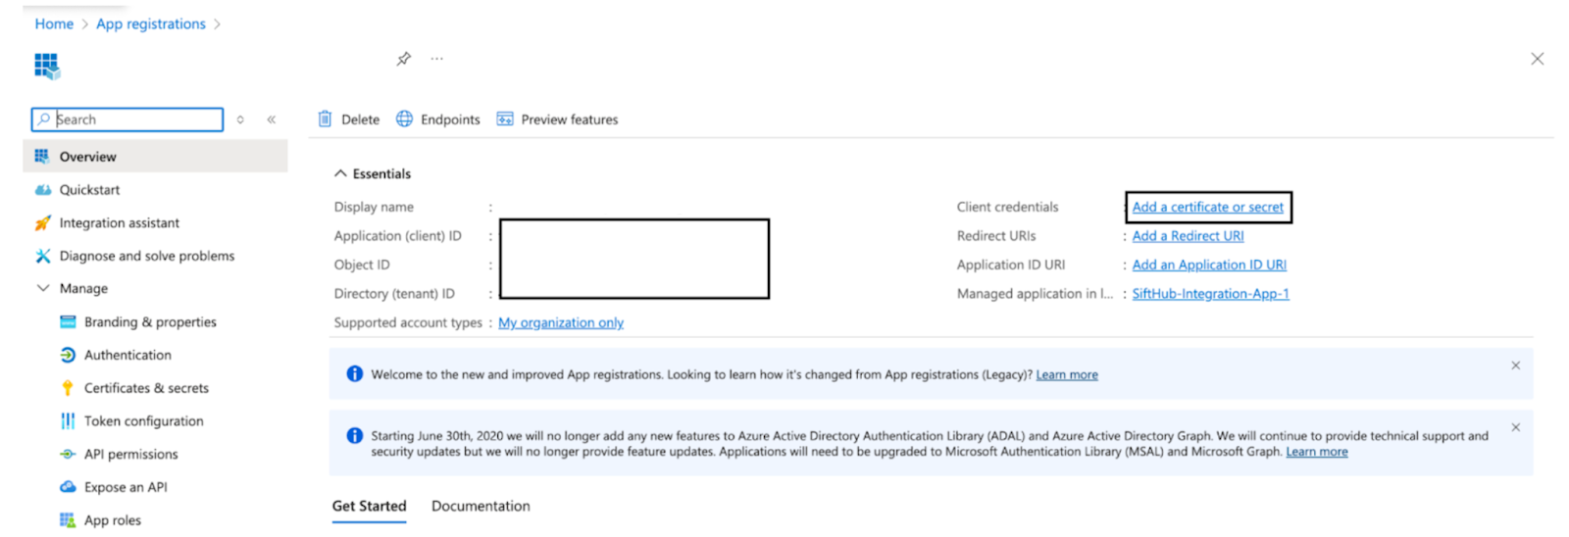Viewport: 1569px width, 537px height.
Task: Open the ellipsis more options menu
Action: point(436,59)
